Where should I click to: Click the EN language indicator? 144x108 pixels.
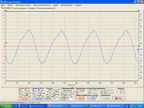127,106
